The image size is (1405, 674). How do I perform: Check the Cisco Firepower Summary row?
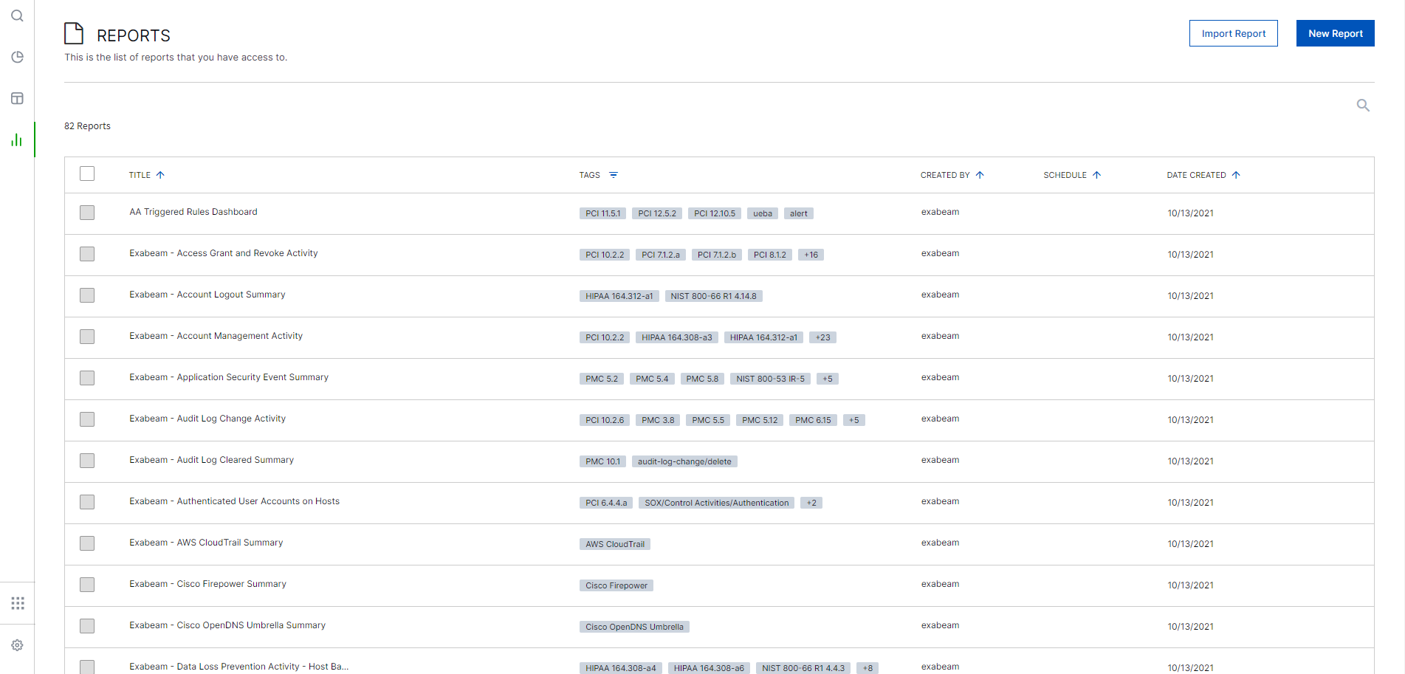87,585
